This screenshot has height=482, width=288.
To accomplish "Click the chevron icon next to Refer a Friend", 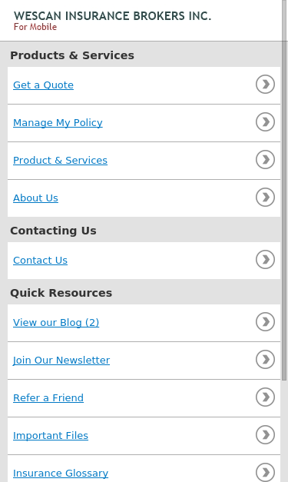I will pyautogui.click(x=265, y=397).
